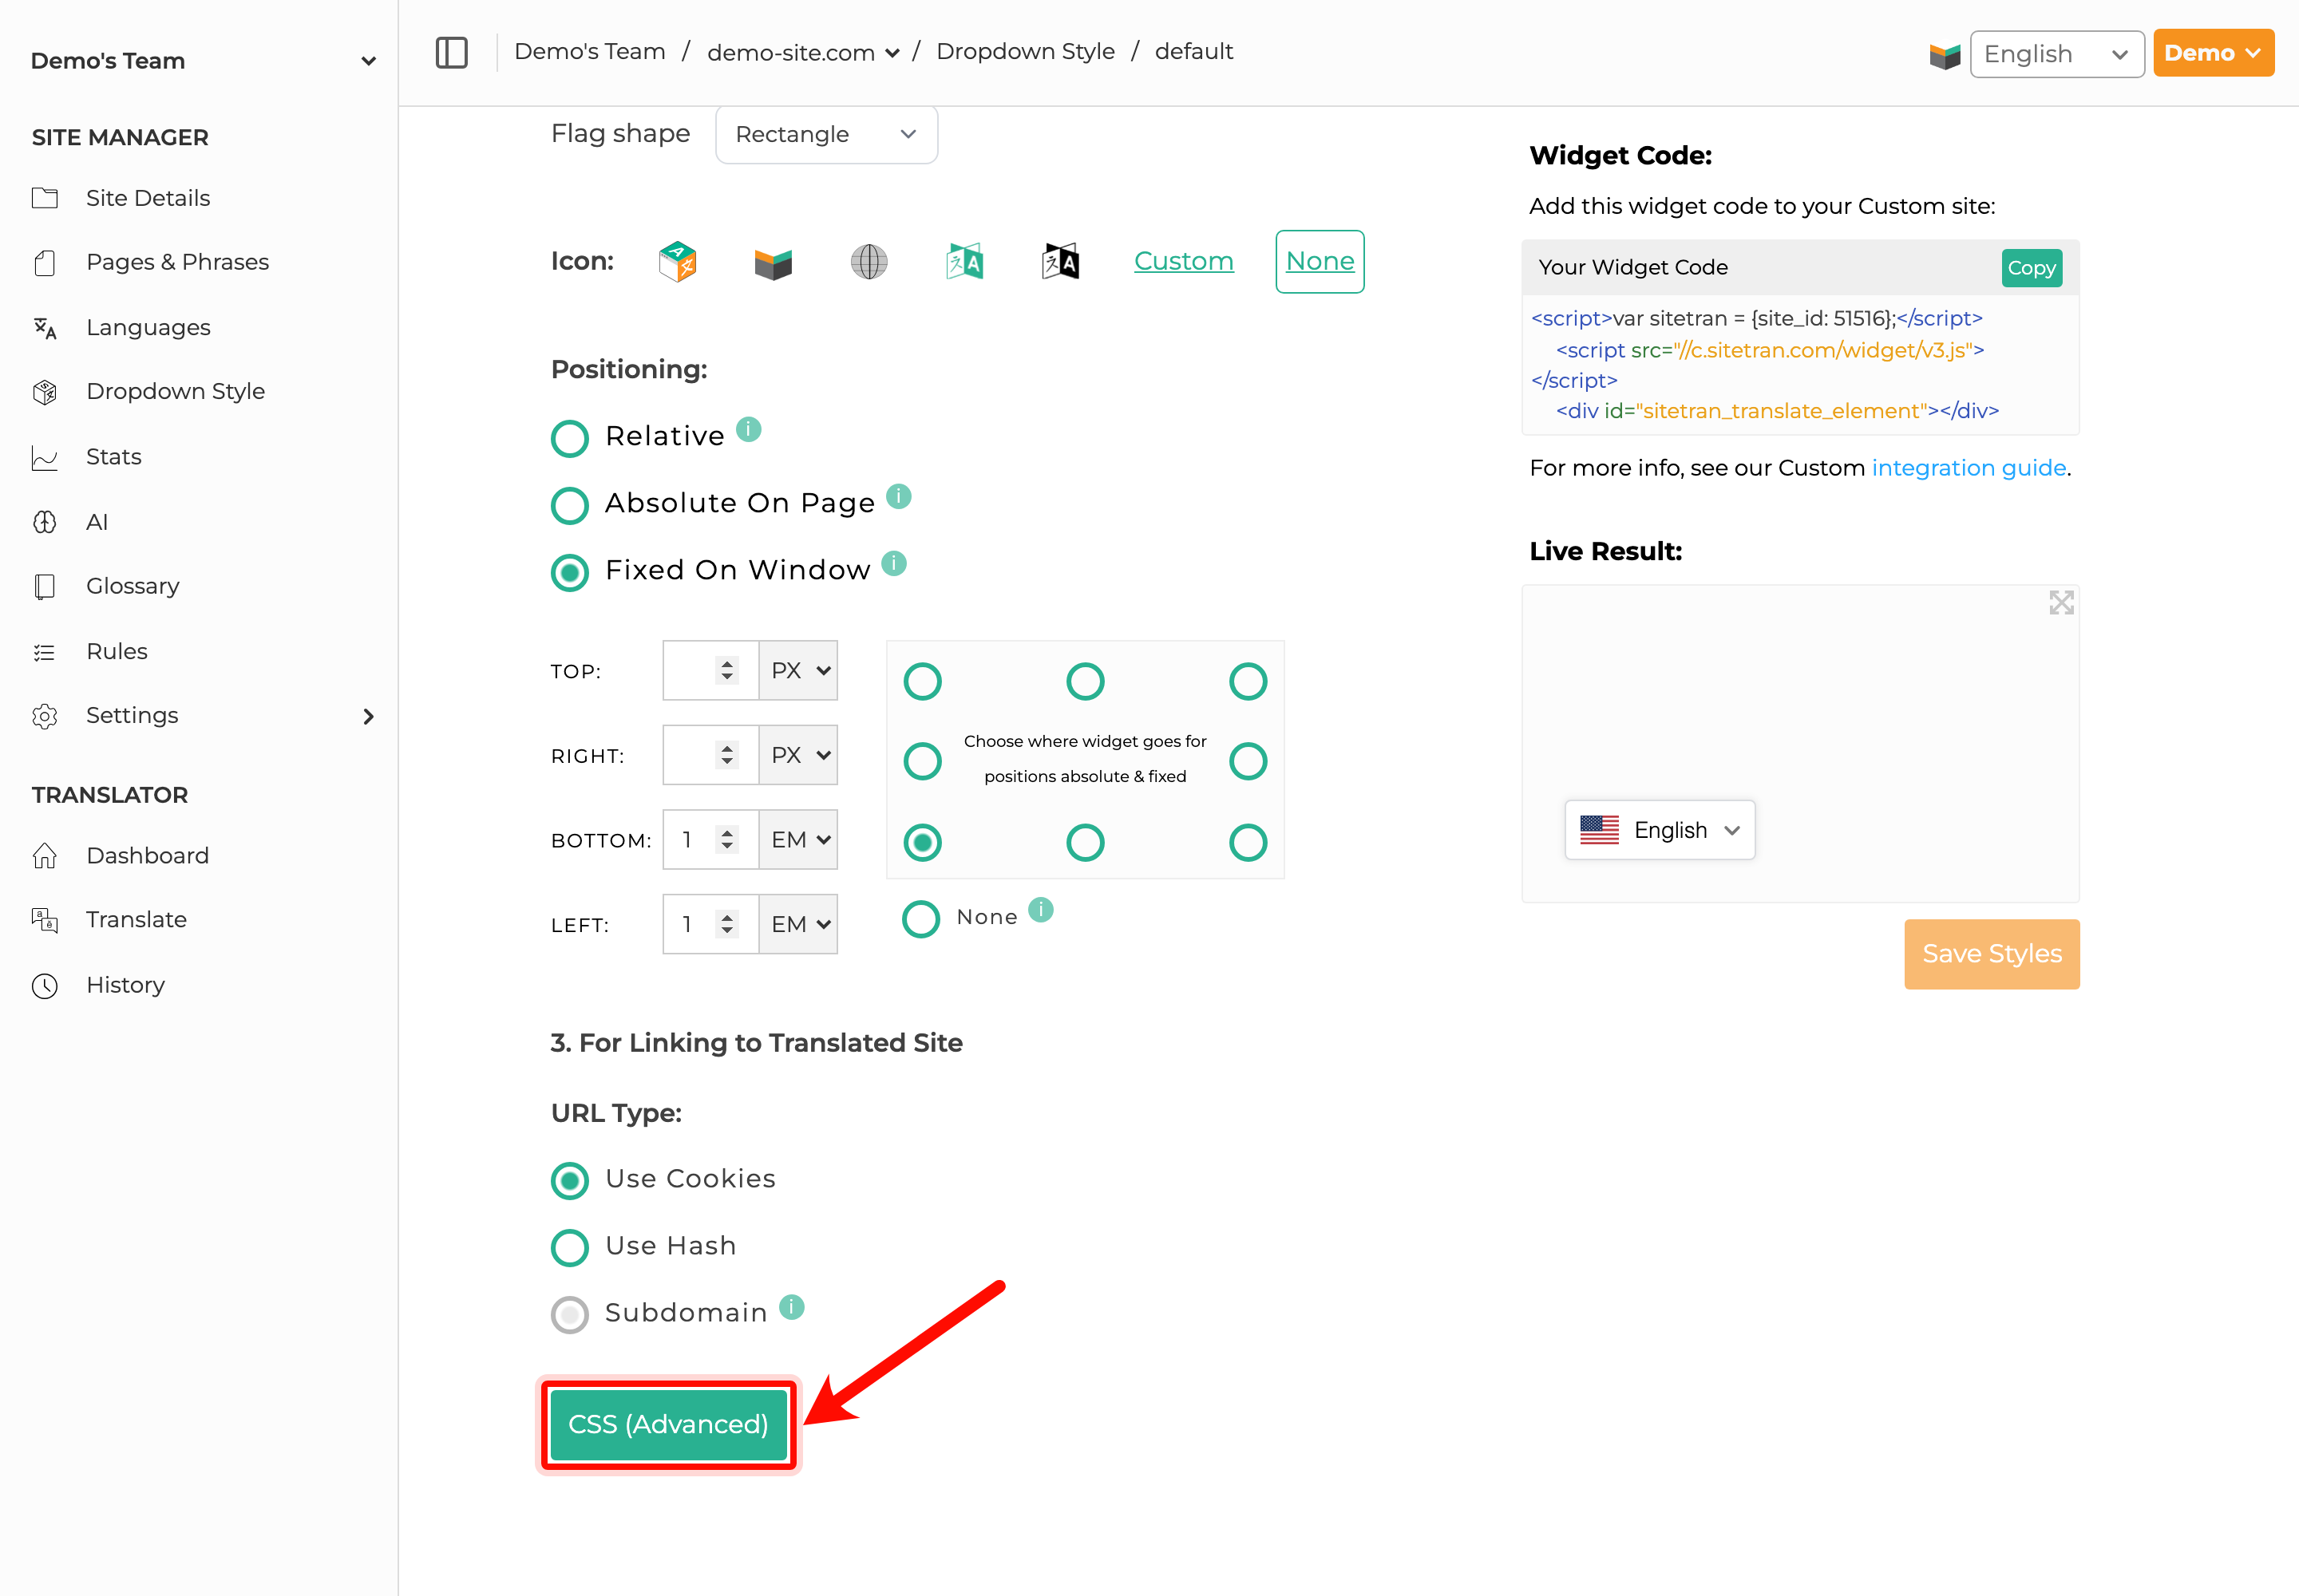Viewport: 2299px width, 1596px height.
Task: Open Pages & Phrases section
Action: (177, 262)
